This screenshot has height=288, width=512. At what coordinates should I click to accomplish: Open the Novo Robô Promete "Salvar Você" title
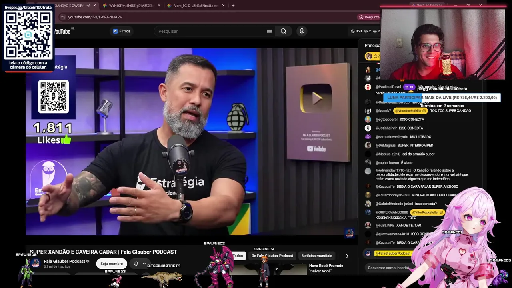326,268
